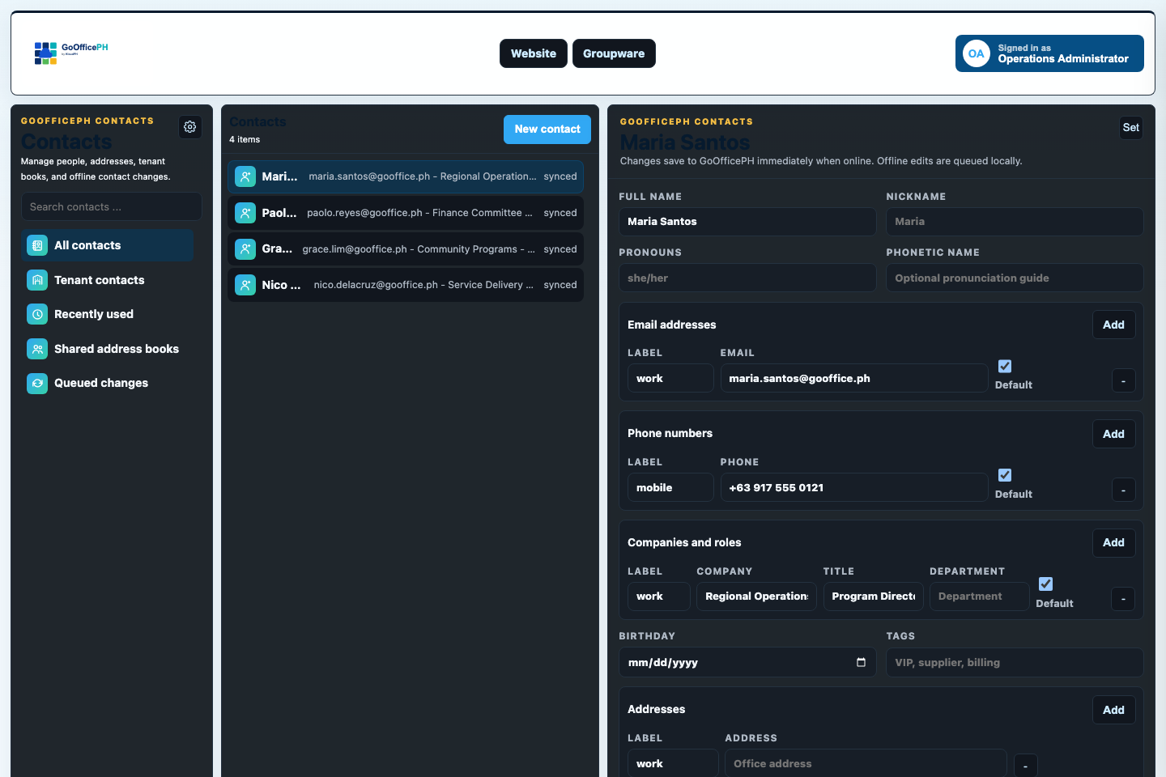Image resolution: width=1166 pixels, height=777 pixels.
Task: Click the Shared address books people icon
Action: [x=37, y=349]
